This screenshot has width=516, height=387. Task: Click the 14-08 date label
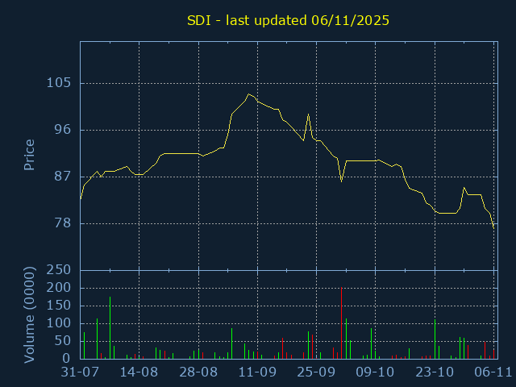[x=139, y=372]
